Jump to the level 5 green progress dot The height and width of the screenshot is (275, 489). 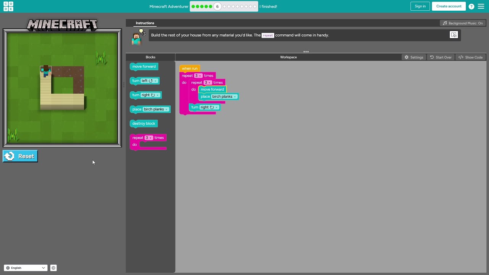(x=210, y=6)
